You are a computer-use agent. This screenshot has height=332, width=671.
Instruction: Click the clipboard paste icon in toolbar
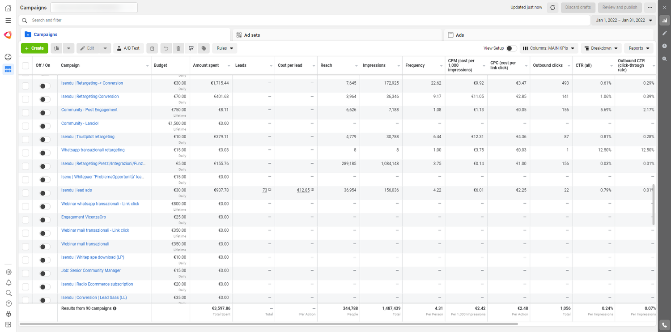tap(152, 48)
